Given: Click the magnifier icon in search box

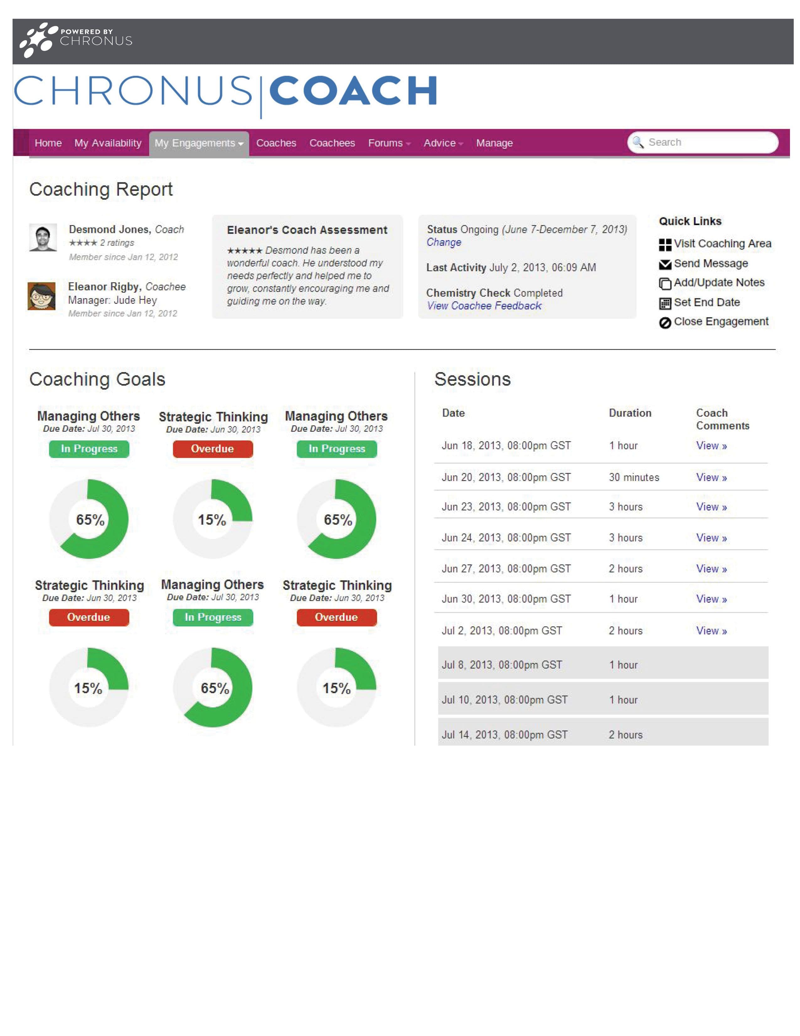Looking at the screenshot, I should [638, 142].
